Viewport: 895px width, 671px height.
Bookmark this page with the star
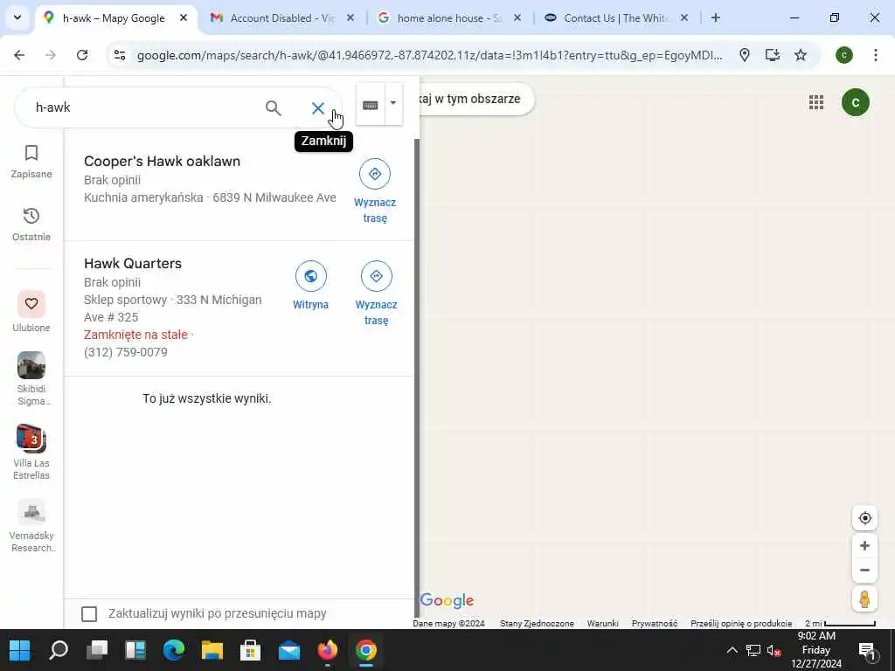(801, 55)
